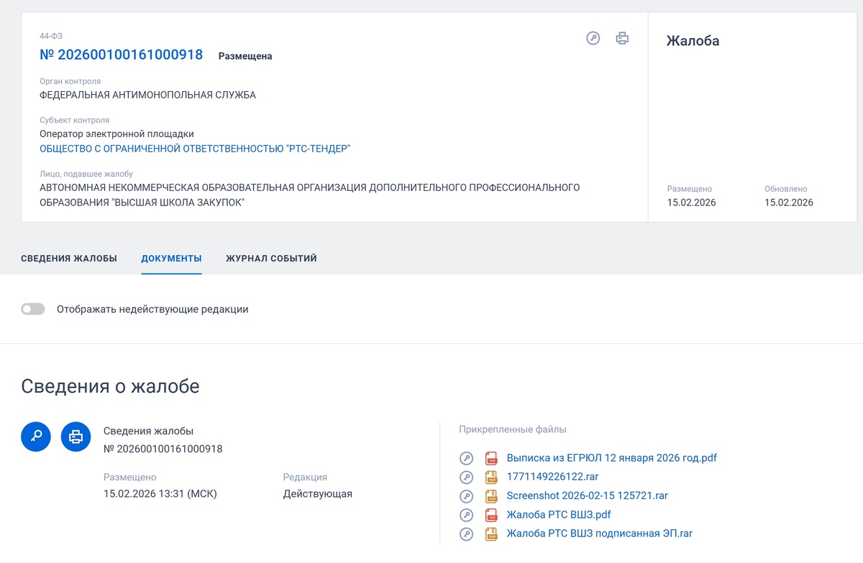The height and width of the screenshot is (563, 863).
Task: Download Жалоба РТС ВШЗ подписанная ЭП.rar
Action: tap(600, 534)
